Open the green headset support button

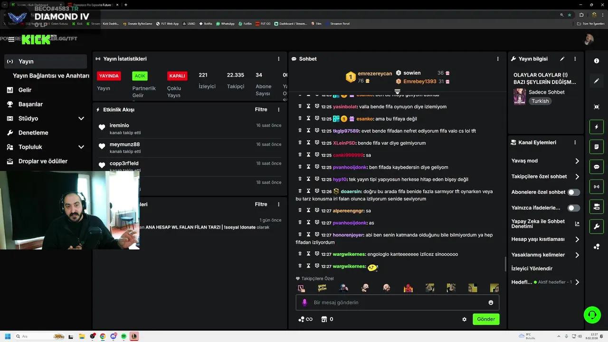click(592, 315)
